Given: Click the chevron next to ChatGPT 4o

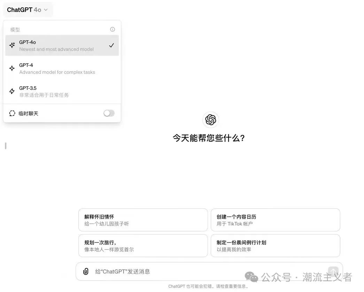Looking at the screenshot, I should click(x=46, y=10).
